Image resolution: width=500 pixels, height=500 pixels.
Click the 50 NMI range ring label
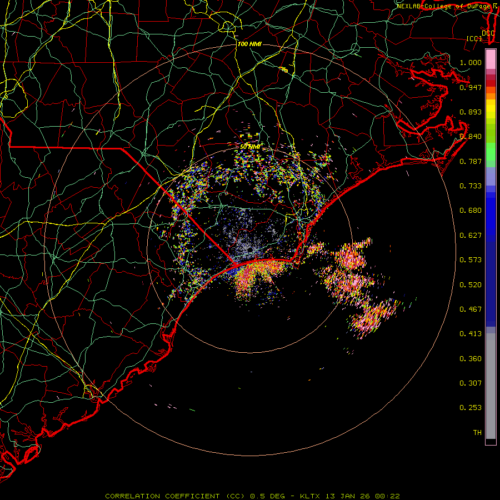coord(250,147)
